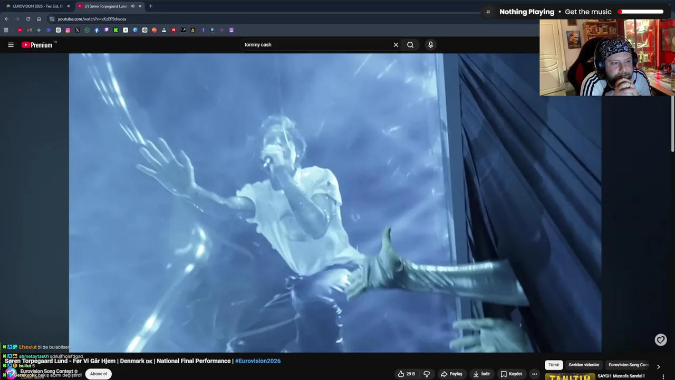Open the browser home button

click(x=38, y=19)
